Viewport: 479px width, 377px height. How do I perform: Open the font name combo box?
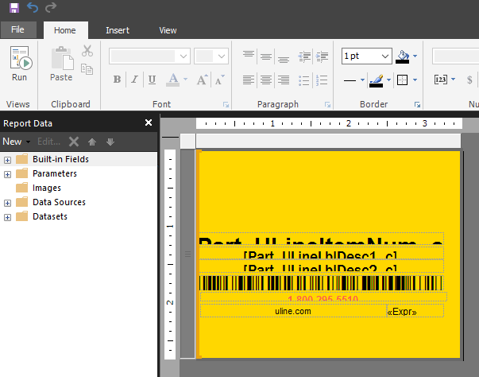click(149, 56)
